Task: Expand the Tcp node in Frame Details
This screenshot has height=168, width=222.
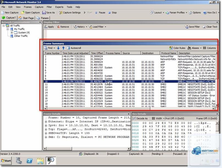Action: tap(46, 129)
